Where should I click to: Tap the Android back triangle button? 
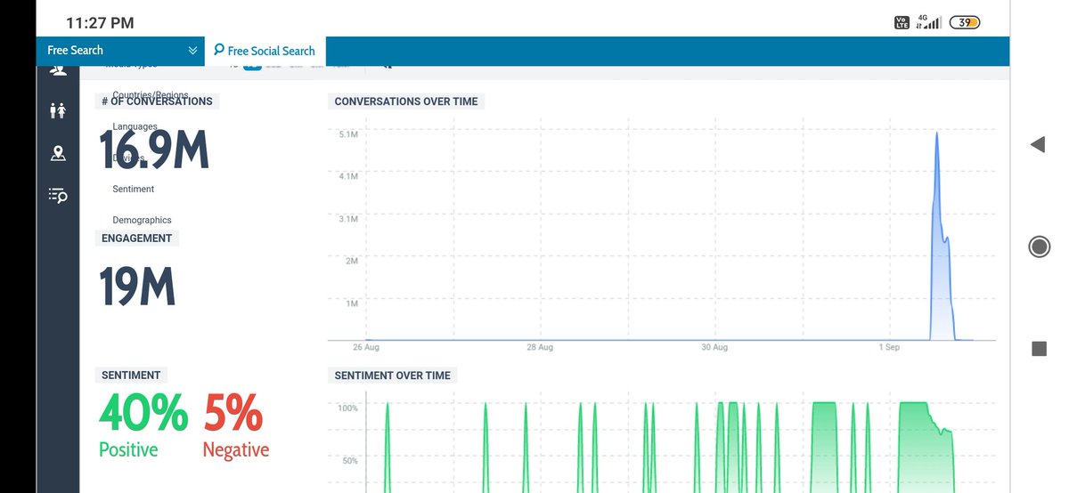1037,144
